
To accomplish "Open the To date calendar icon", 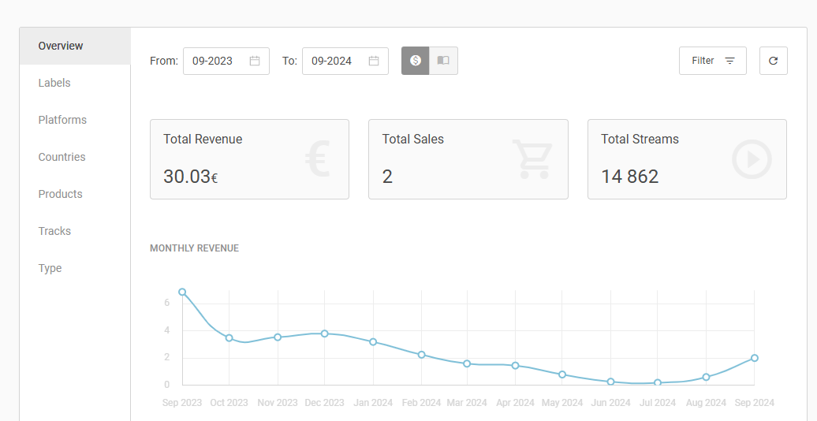I will [374, 61].
